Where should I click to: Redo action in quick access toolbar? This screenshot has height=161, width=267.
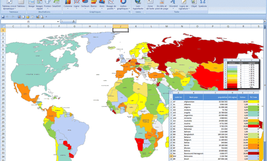click(x=13, y=17)
